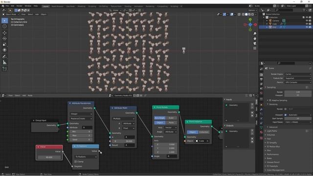The image size is (313, 176).
Task: Open the File menu
Action: coord(7,6)
